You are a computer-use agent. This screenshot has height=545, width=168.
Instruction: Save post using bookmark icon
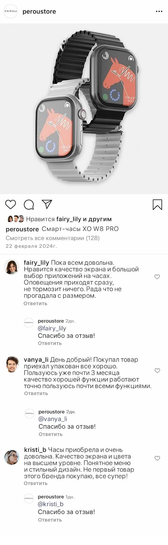pos(157,205)
